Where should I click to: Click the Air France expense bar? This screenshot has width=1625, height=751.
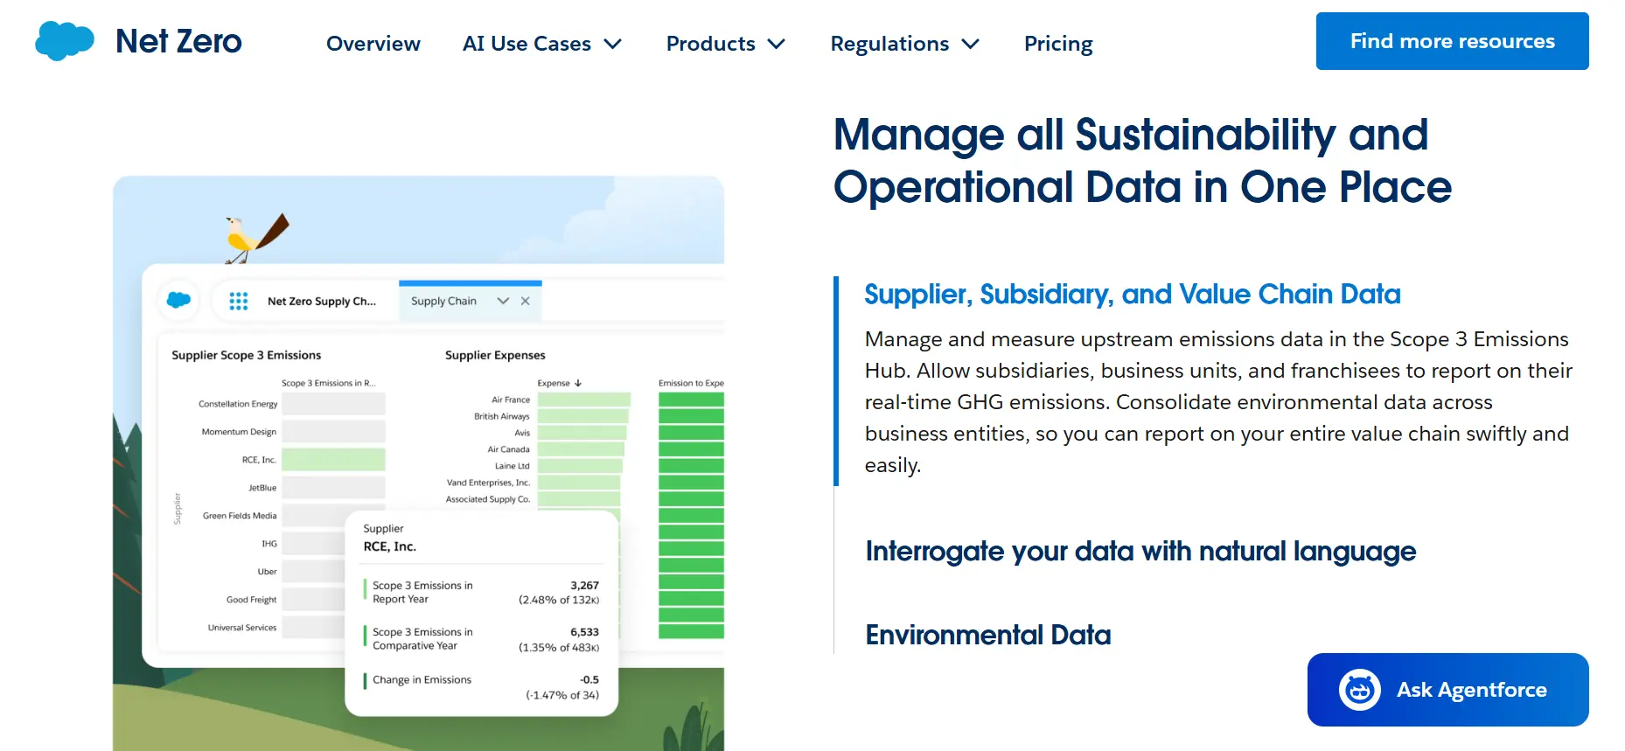click(584, 400)
